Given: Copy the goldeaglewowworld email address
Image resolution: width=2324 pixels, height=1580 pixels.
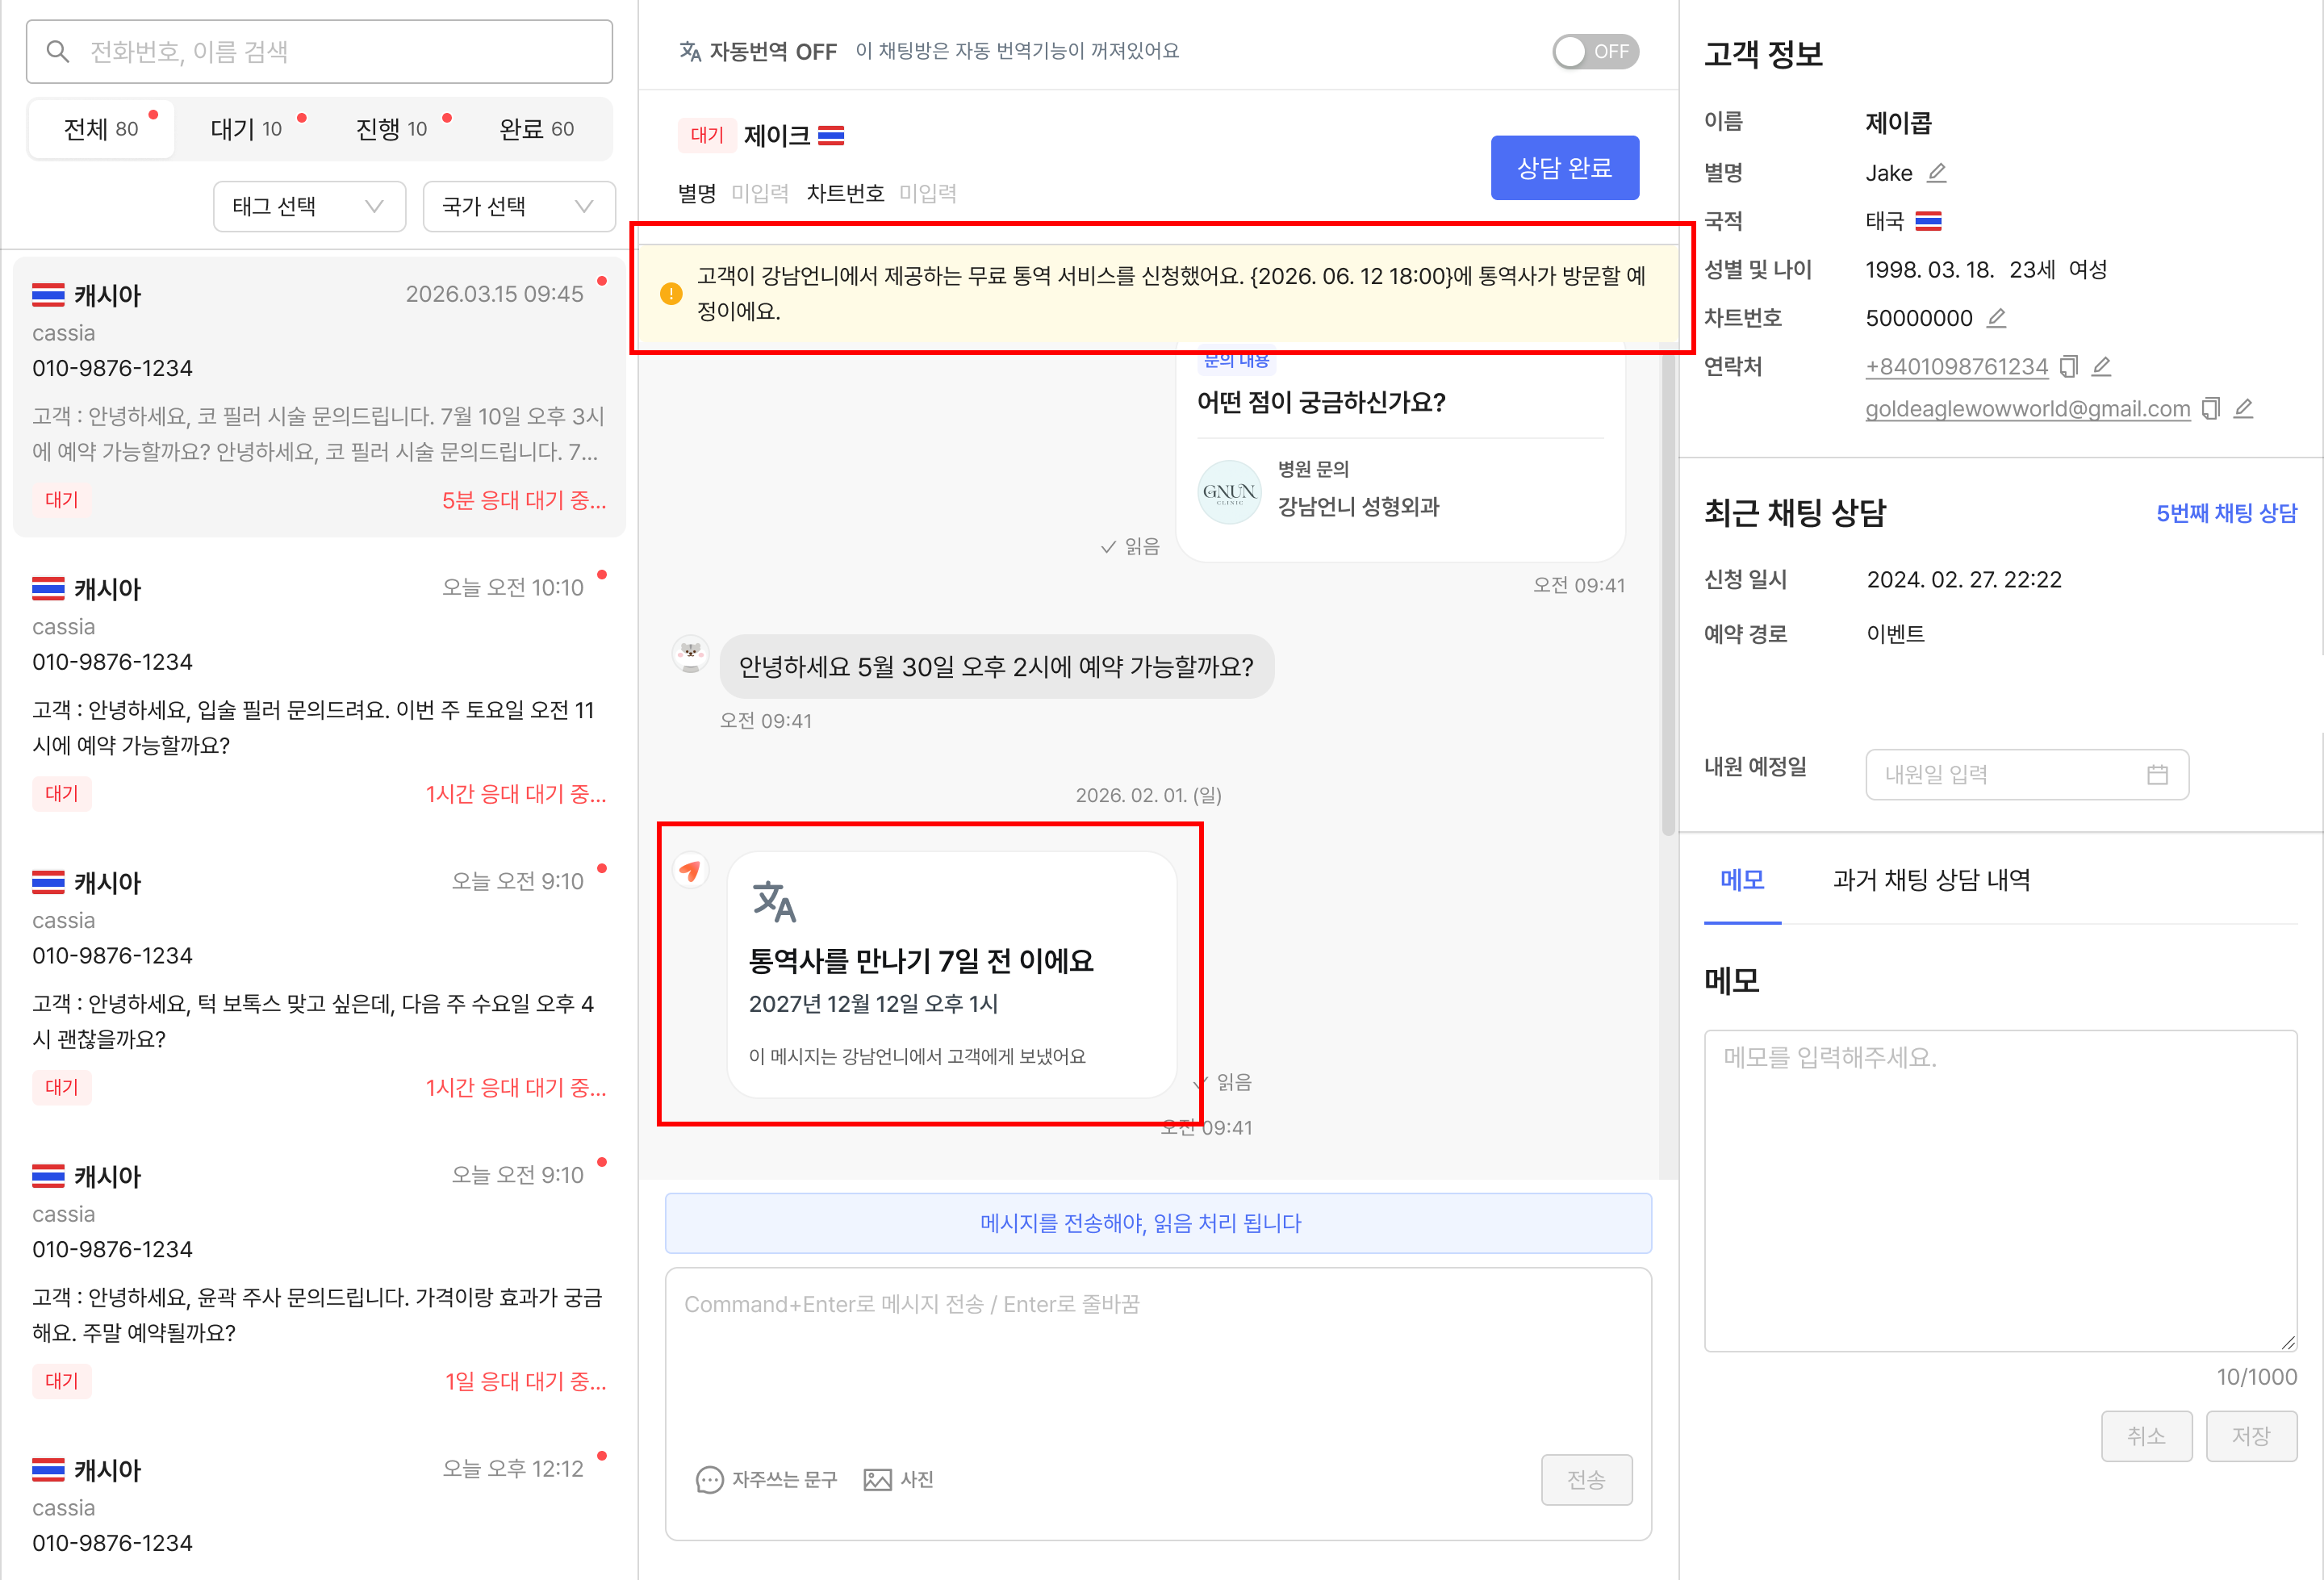Looking at the screenshot, I should 2211,409.
